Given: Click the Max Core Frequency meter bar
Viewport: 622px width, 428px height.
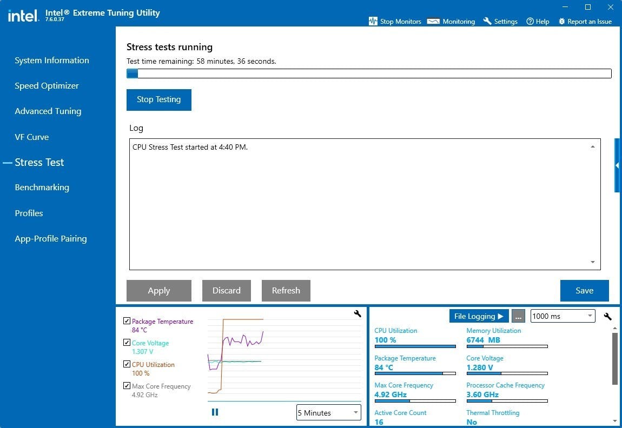Looking at the screenshot, I should [415, 401].
